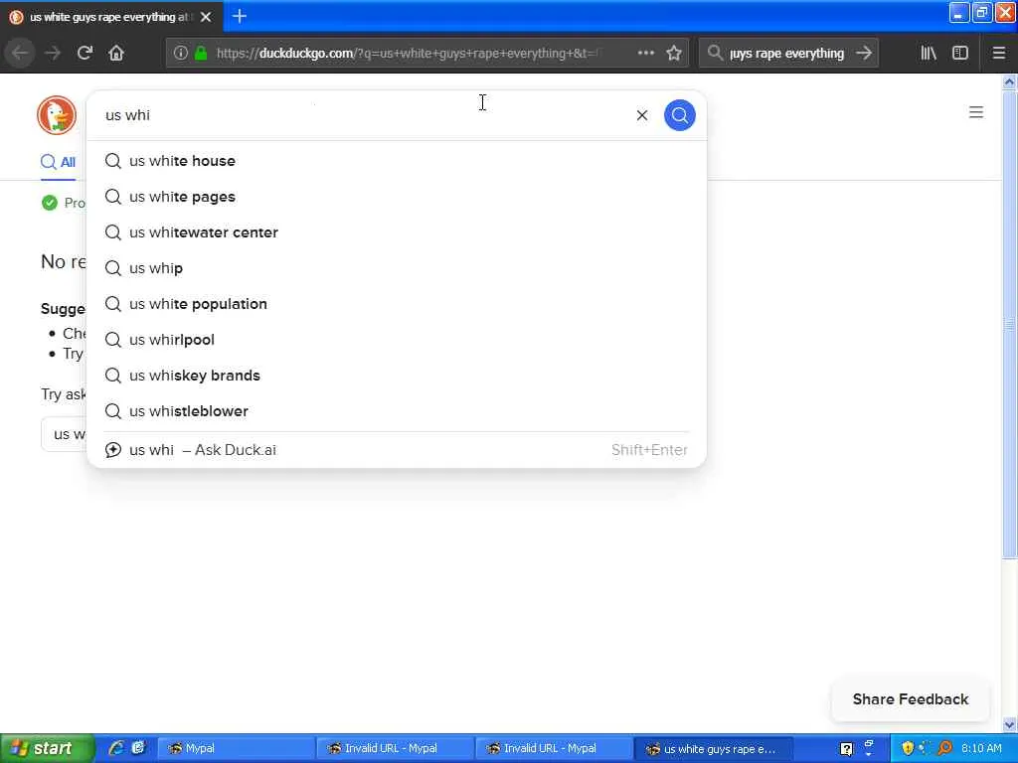Viewport: 1018px width, 763px height.
Task: Clear the search box with X
Action: (x=641, y=115)
